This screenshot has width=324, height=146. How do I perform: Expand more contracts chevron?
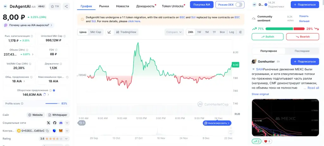tap(67, 131)
